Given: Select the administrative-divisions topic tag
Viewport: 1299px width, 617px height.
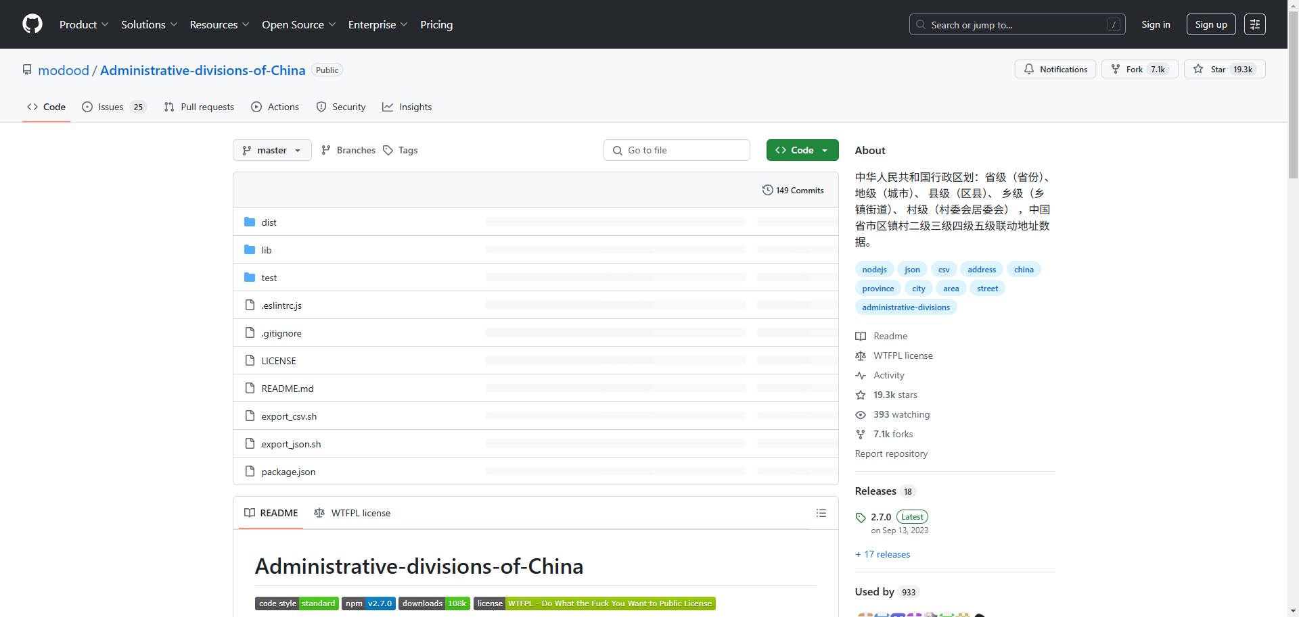Looking at the screenshot, I should [x=906, y=307].
